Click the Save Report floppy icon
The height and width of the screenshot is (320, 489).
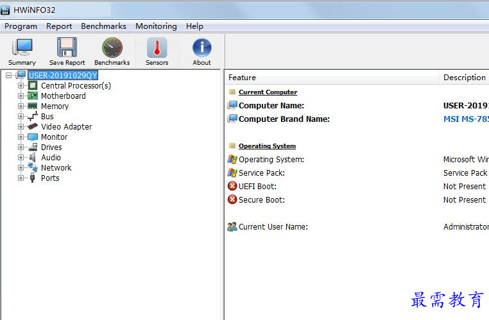pos(67,47)
